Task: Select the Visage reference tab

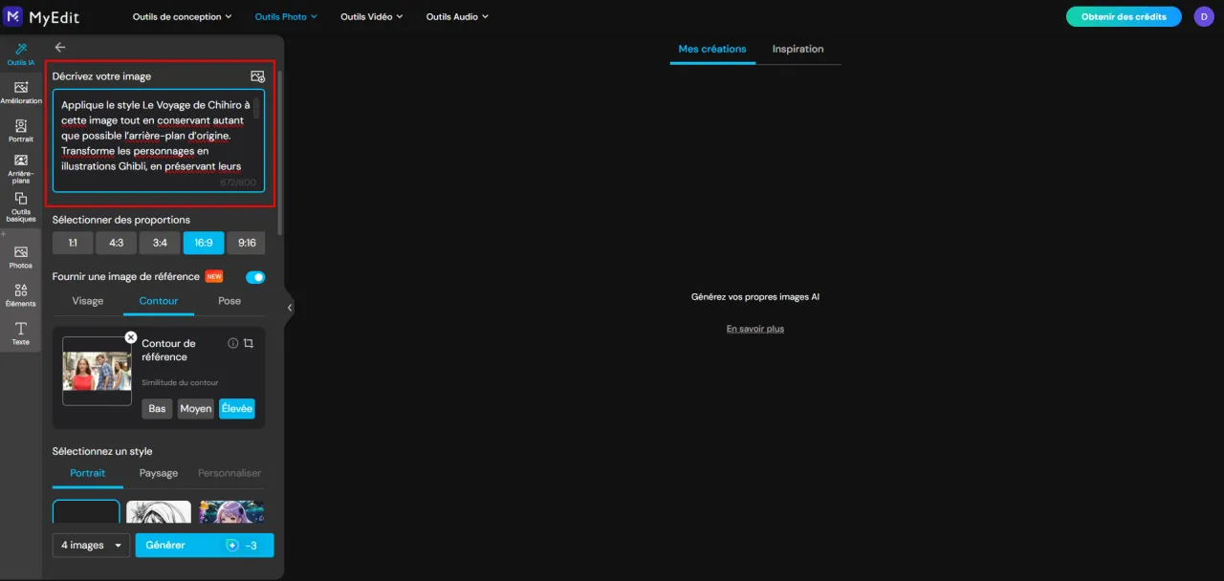Action: [x=88, y=301]
